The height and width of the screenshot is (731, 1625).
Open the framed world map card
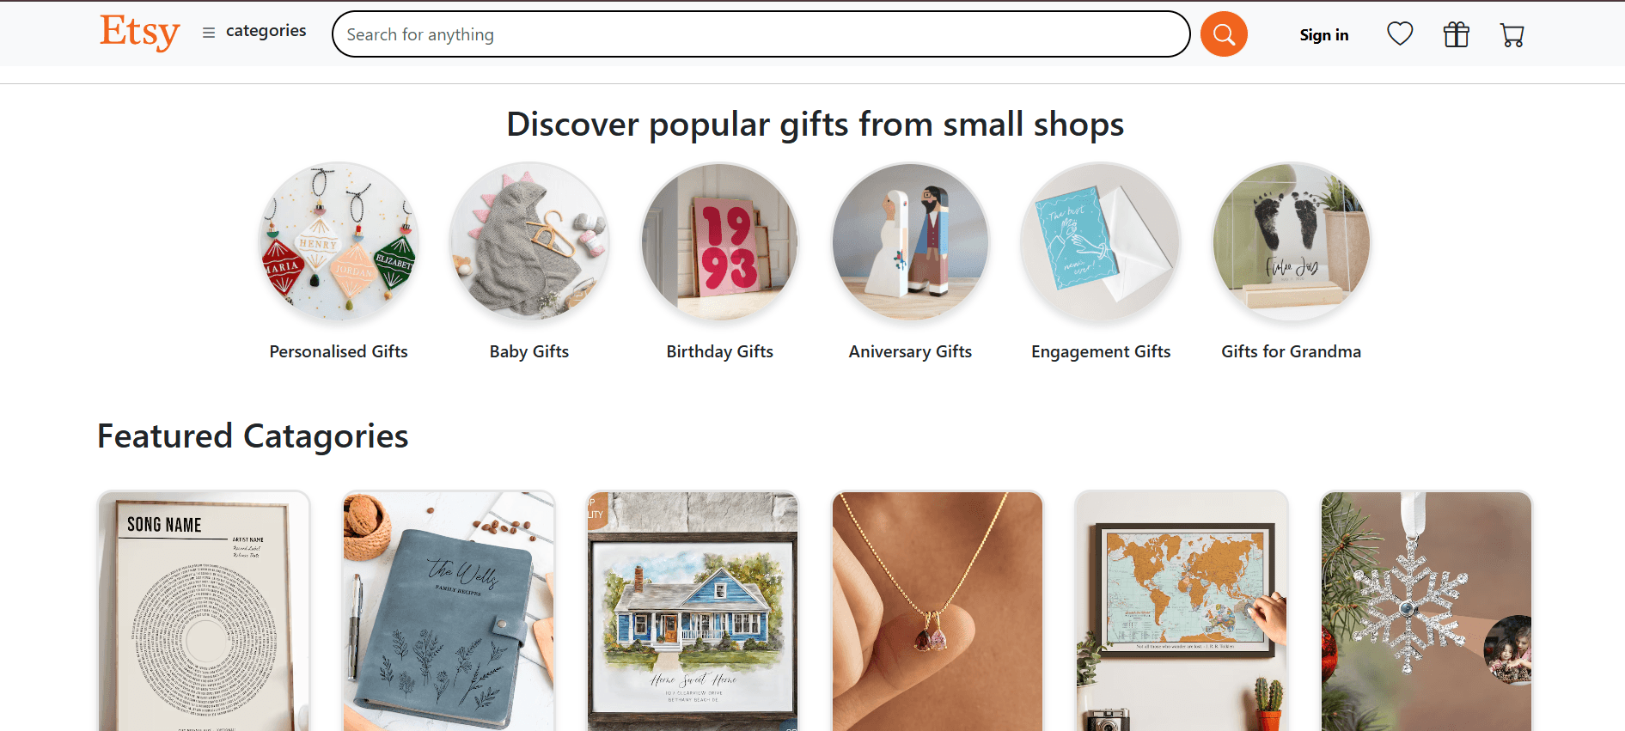click(1182, 611)
